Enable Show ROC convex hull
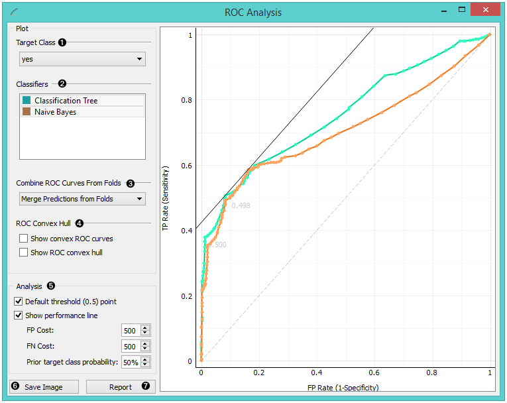507x403 pixels. (x=24, y=252)
